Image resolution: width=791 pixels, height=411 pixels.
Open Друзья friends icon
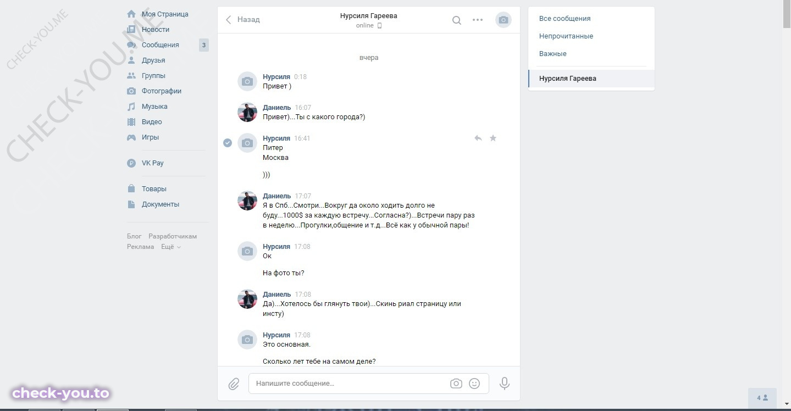[x=131, y=60]
